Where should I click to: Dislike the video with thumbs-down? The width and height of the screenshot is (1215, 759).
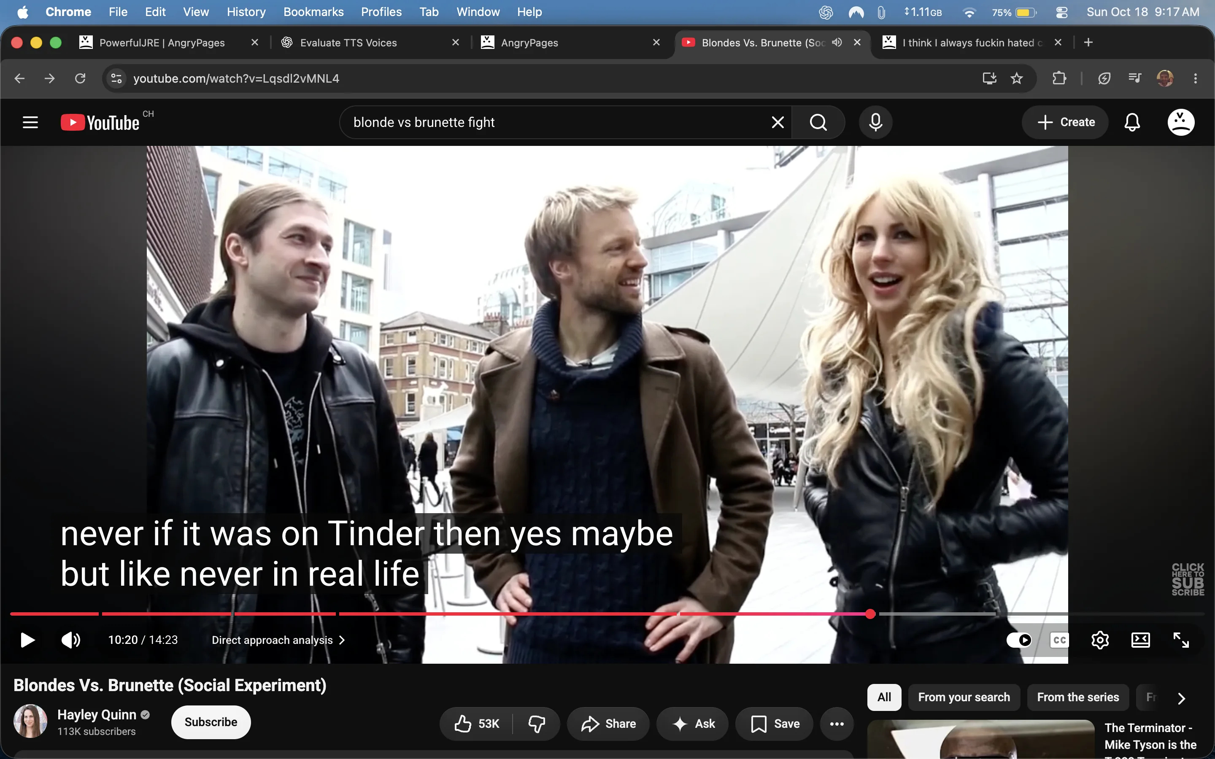[537, 723]
